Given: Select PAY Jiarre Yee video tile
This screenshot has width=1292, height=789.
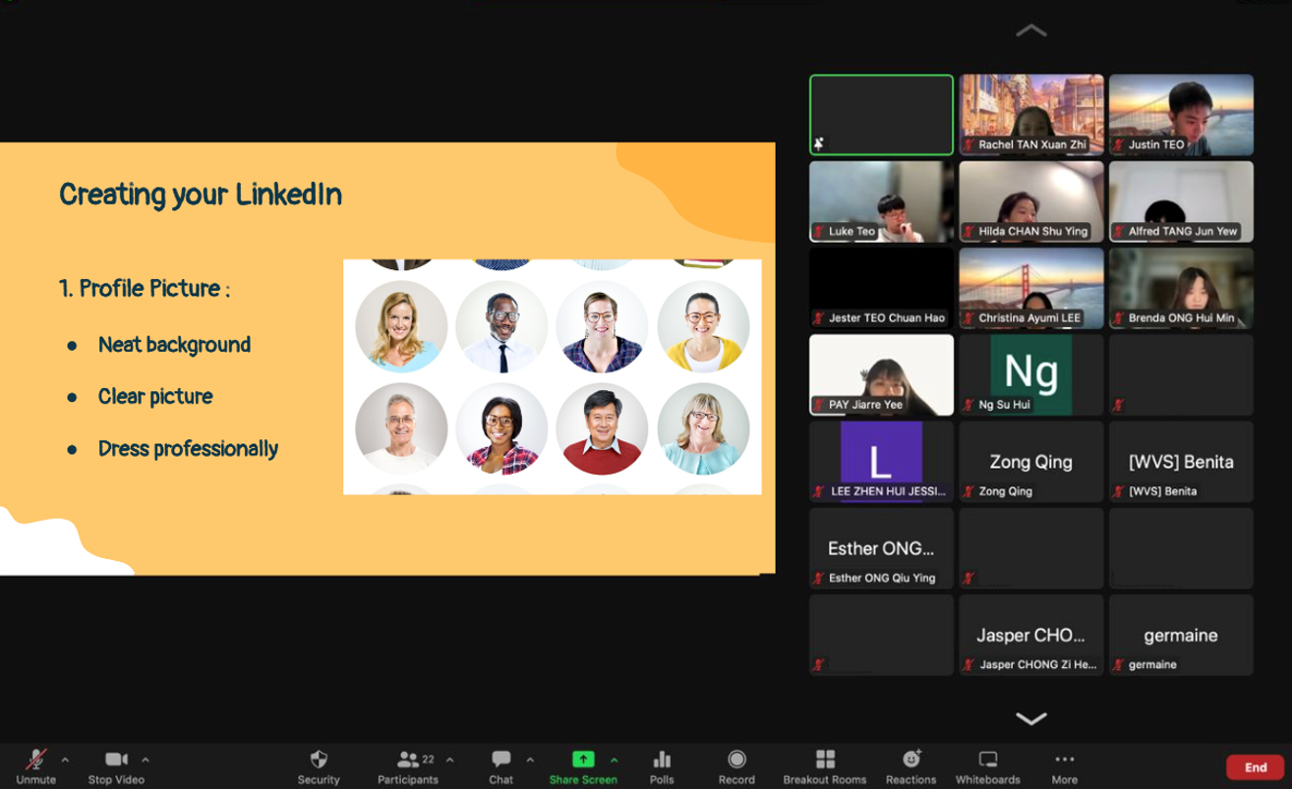Looking at the screenshot, I should (881, 374).
